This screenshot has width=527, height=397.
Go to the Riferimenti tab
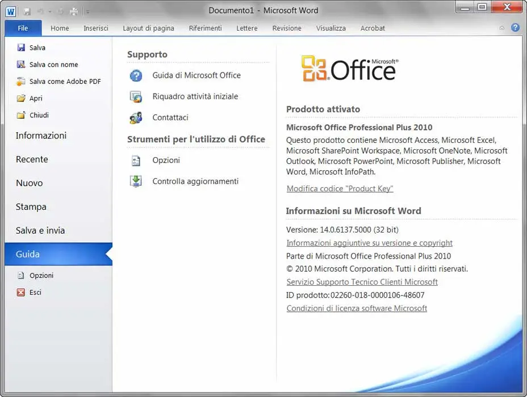pos(205,28)
